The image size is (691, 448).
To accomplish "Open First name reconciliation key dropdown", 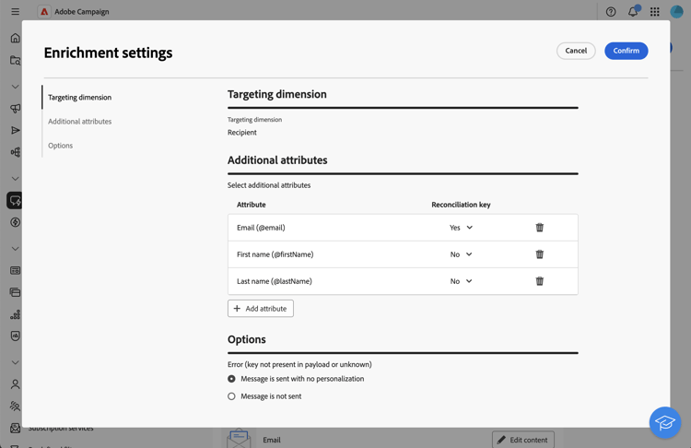I will [x=461, y=254].
